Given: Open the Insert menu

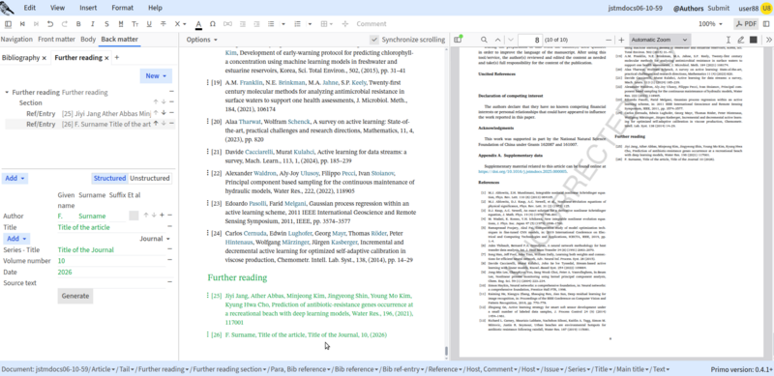Looking at the screenshot, I should (x=88, y=8).
